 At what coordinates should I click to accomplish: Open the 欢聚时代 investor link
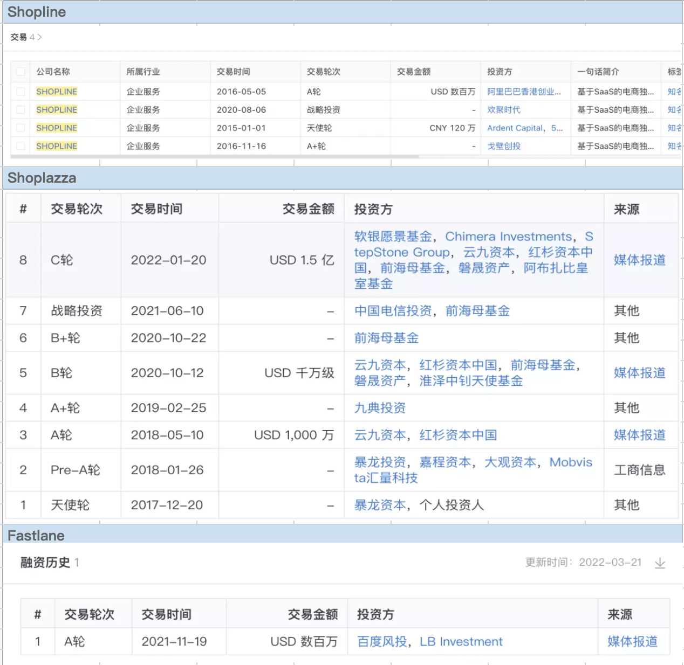[504, 110]
